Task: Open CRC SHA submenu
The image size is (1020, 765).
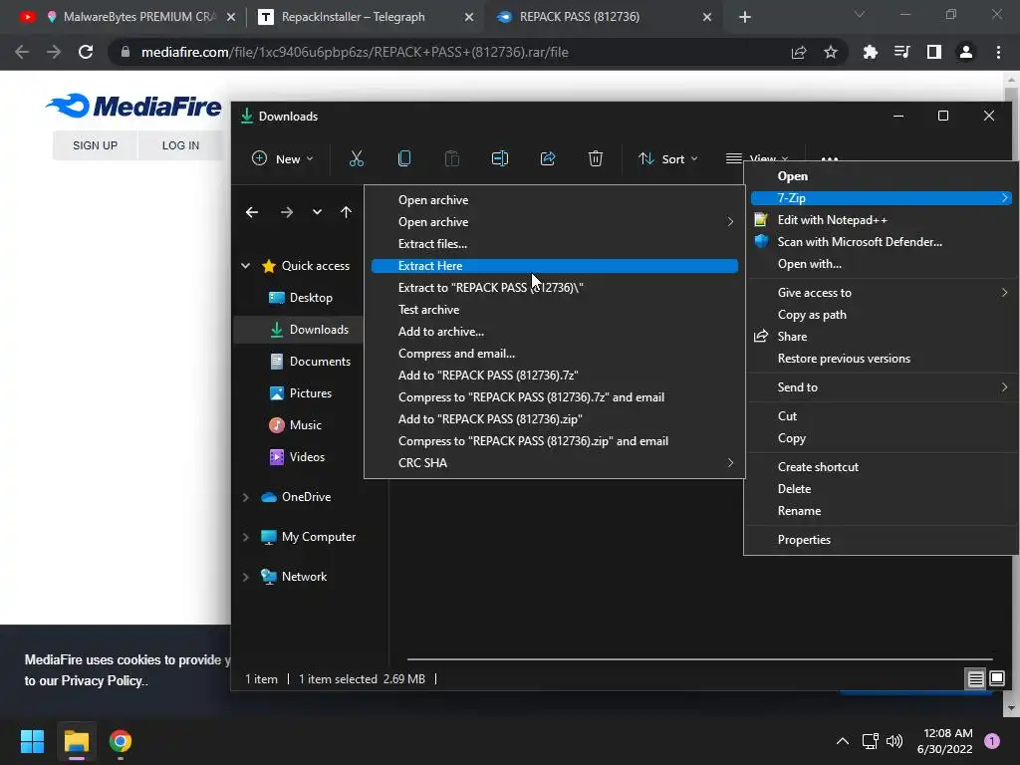Action: coord(554,463)
